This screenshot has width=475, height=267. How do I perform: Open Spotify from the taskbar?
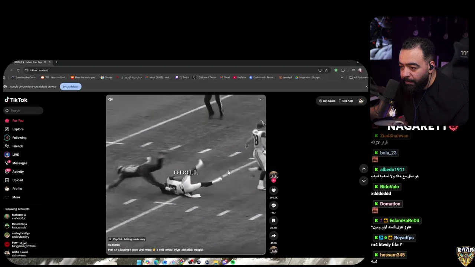(233, 263)
